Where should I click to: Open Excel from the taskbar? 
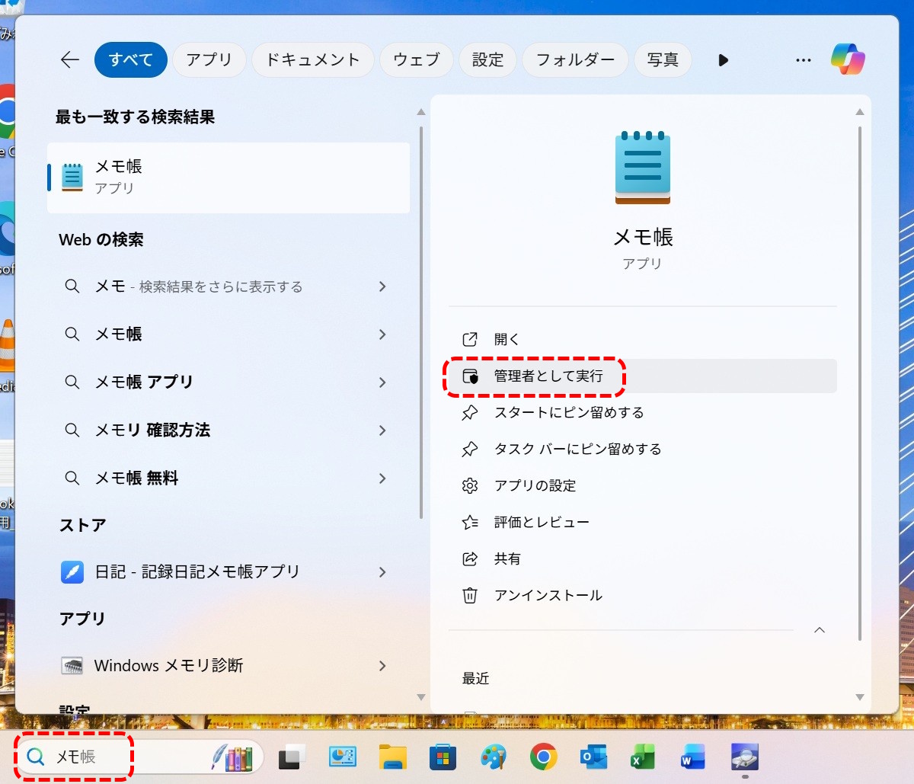(x=642, y=757)
